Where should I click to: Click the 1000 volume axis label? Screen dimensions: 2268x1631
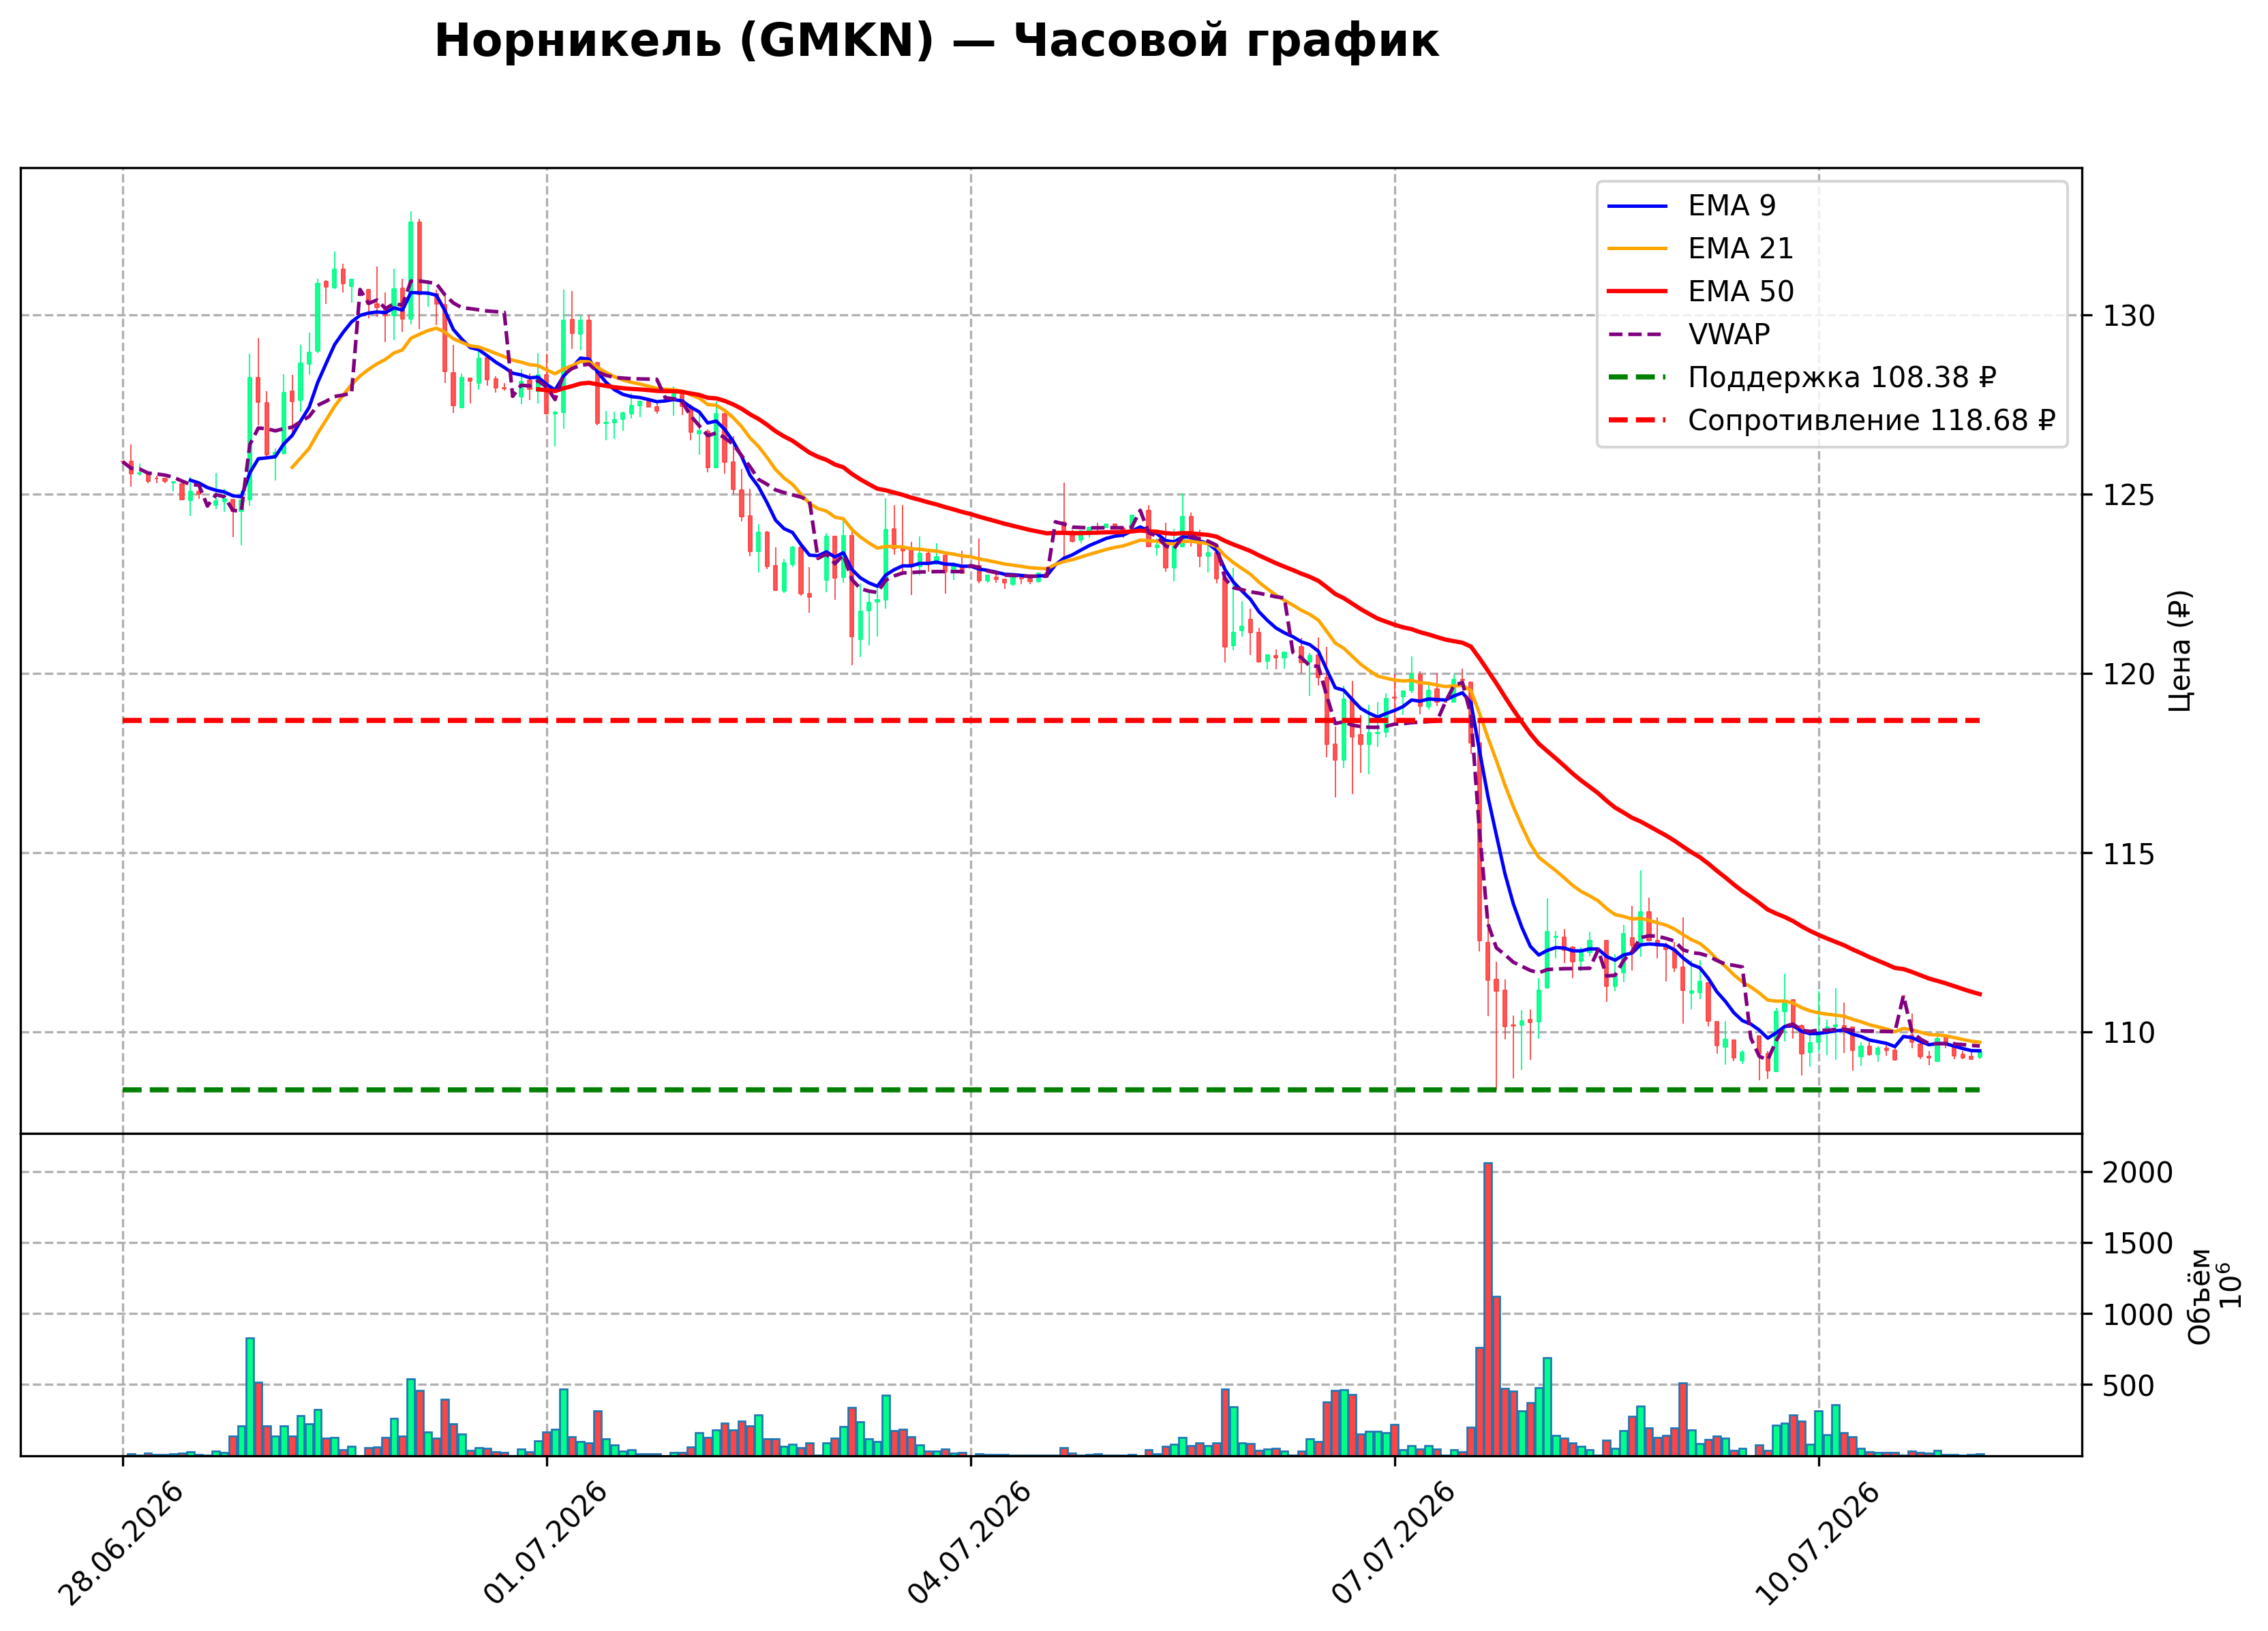(x=2137, y=1315)
